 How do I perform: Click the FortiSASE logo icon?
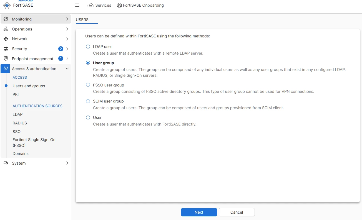coord(7,5)
